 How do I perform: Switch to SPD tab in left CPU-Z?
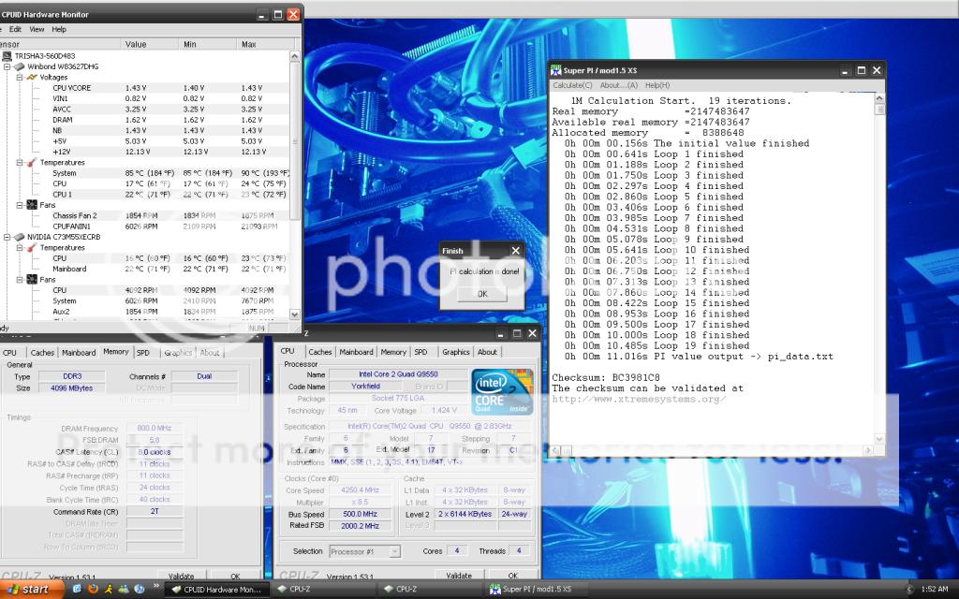tap(143, 353)
